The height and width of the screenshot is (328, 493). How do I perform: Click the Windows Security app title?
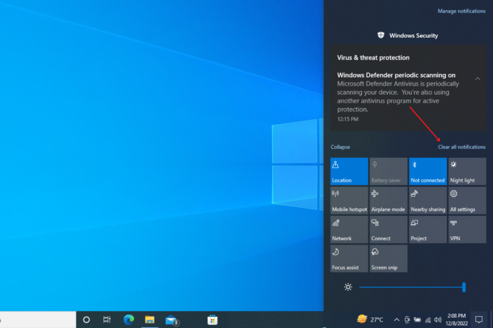[x=413, y=36]
